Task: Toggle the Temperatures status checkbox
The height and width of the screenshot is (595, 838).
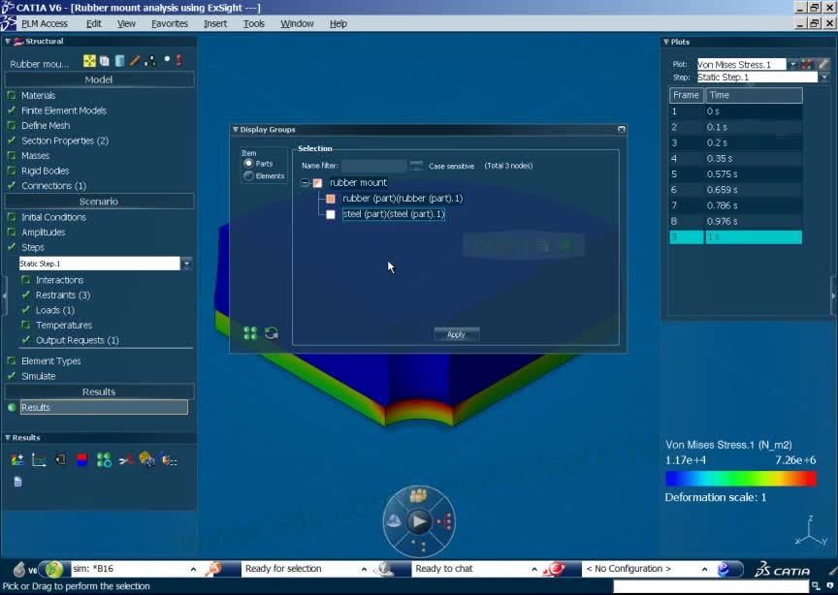Action: pyautogui.click(x=25, y=325)
